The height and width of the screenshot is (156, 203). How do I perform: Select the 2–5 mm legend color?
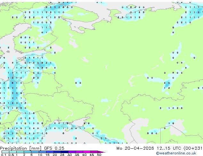click(28, 152)
